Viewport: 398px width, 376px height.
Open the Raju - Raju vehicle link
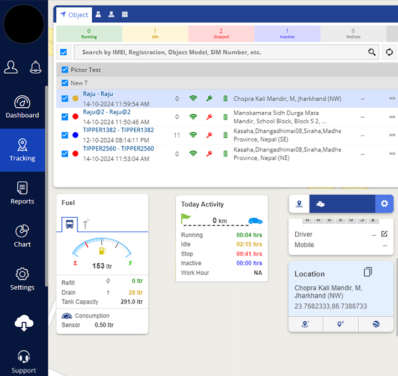98,94
